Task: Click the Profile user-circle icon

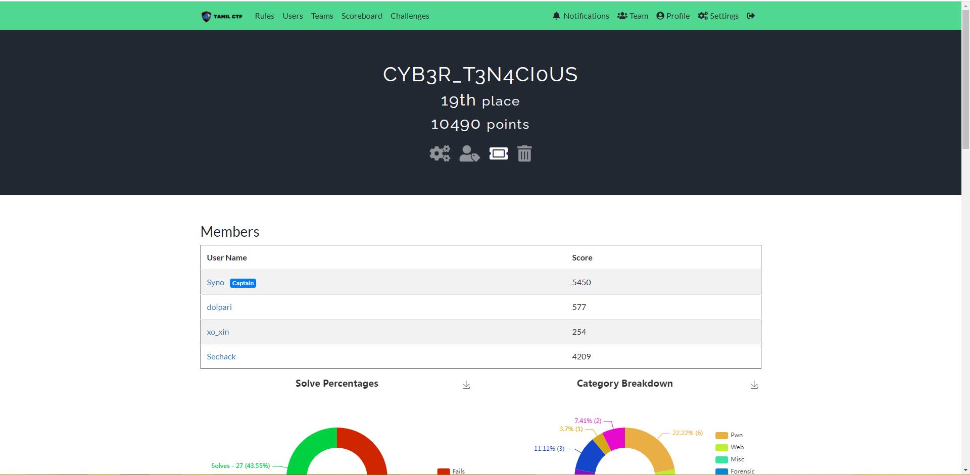Action: tap(660, 16)
